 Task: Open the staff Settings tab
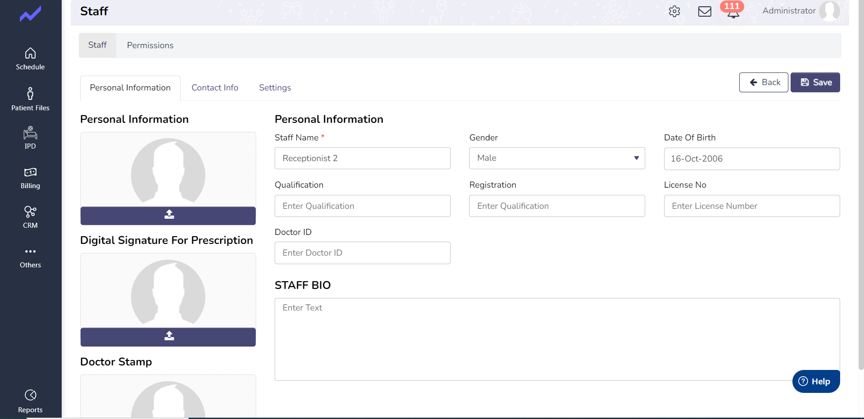tap(275, 88)
